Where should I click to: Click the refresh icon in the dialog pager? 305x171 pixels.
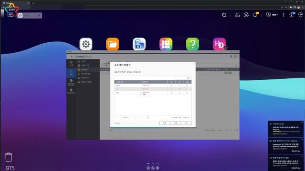pyautogui.click(x=148, y=117)
